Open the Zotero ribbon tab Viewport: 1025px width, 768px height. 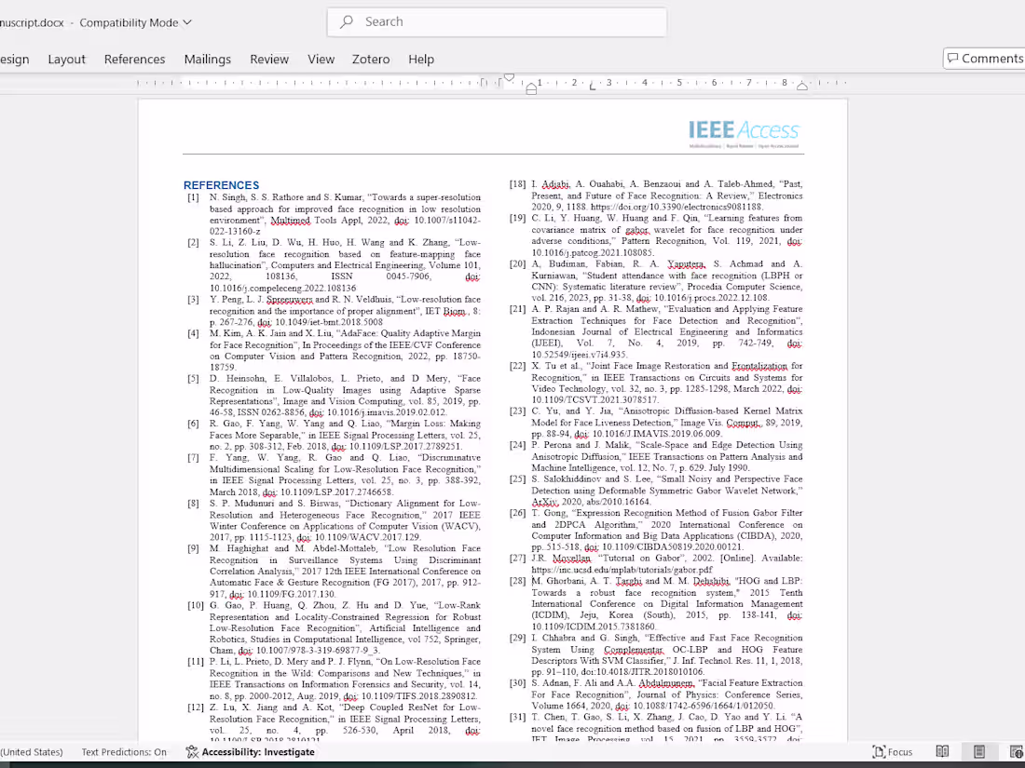[x=370, y=59]
